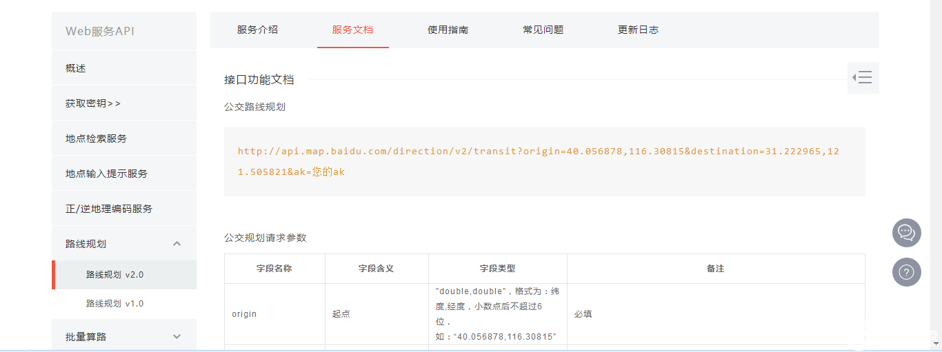Open 概述 in the sidebar
Viewport: 942px width, 352px height.
click(124, 68)
